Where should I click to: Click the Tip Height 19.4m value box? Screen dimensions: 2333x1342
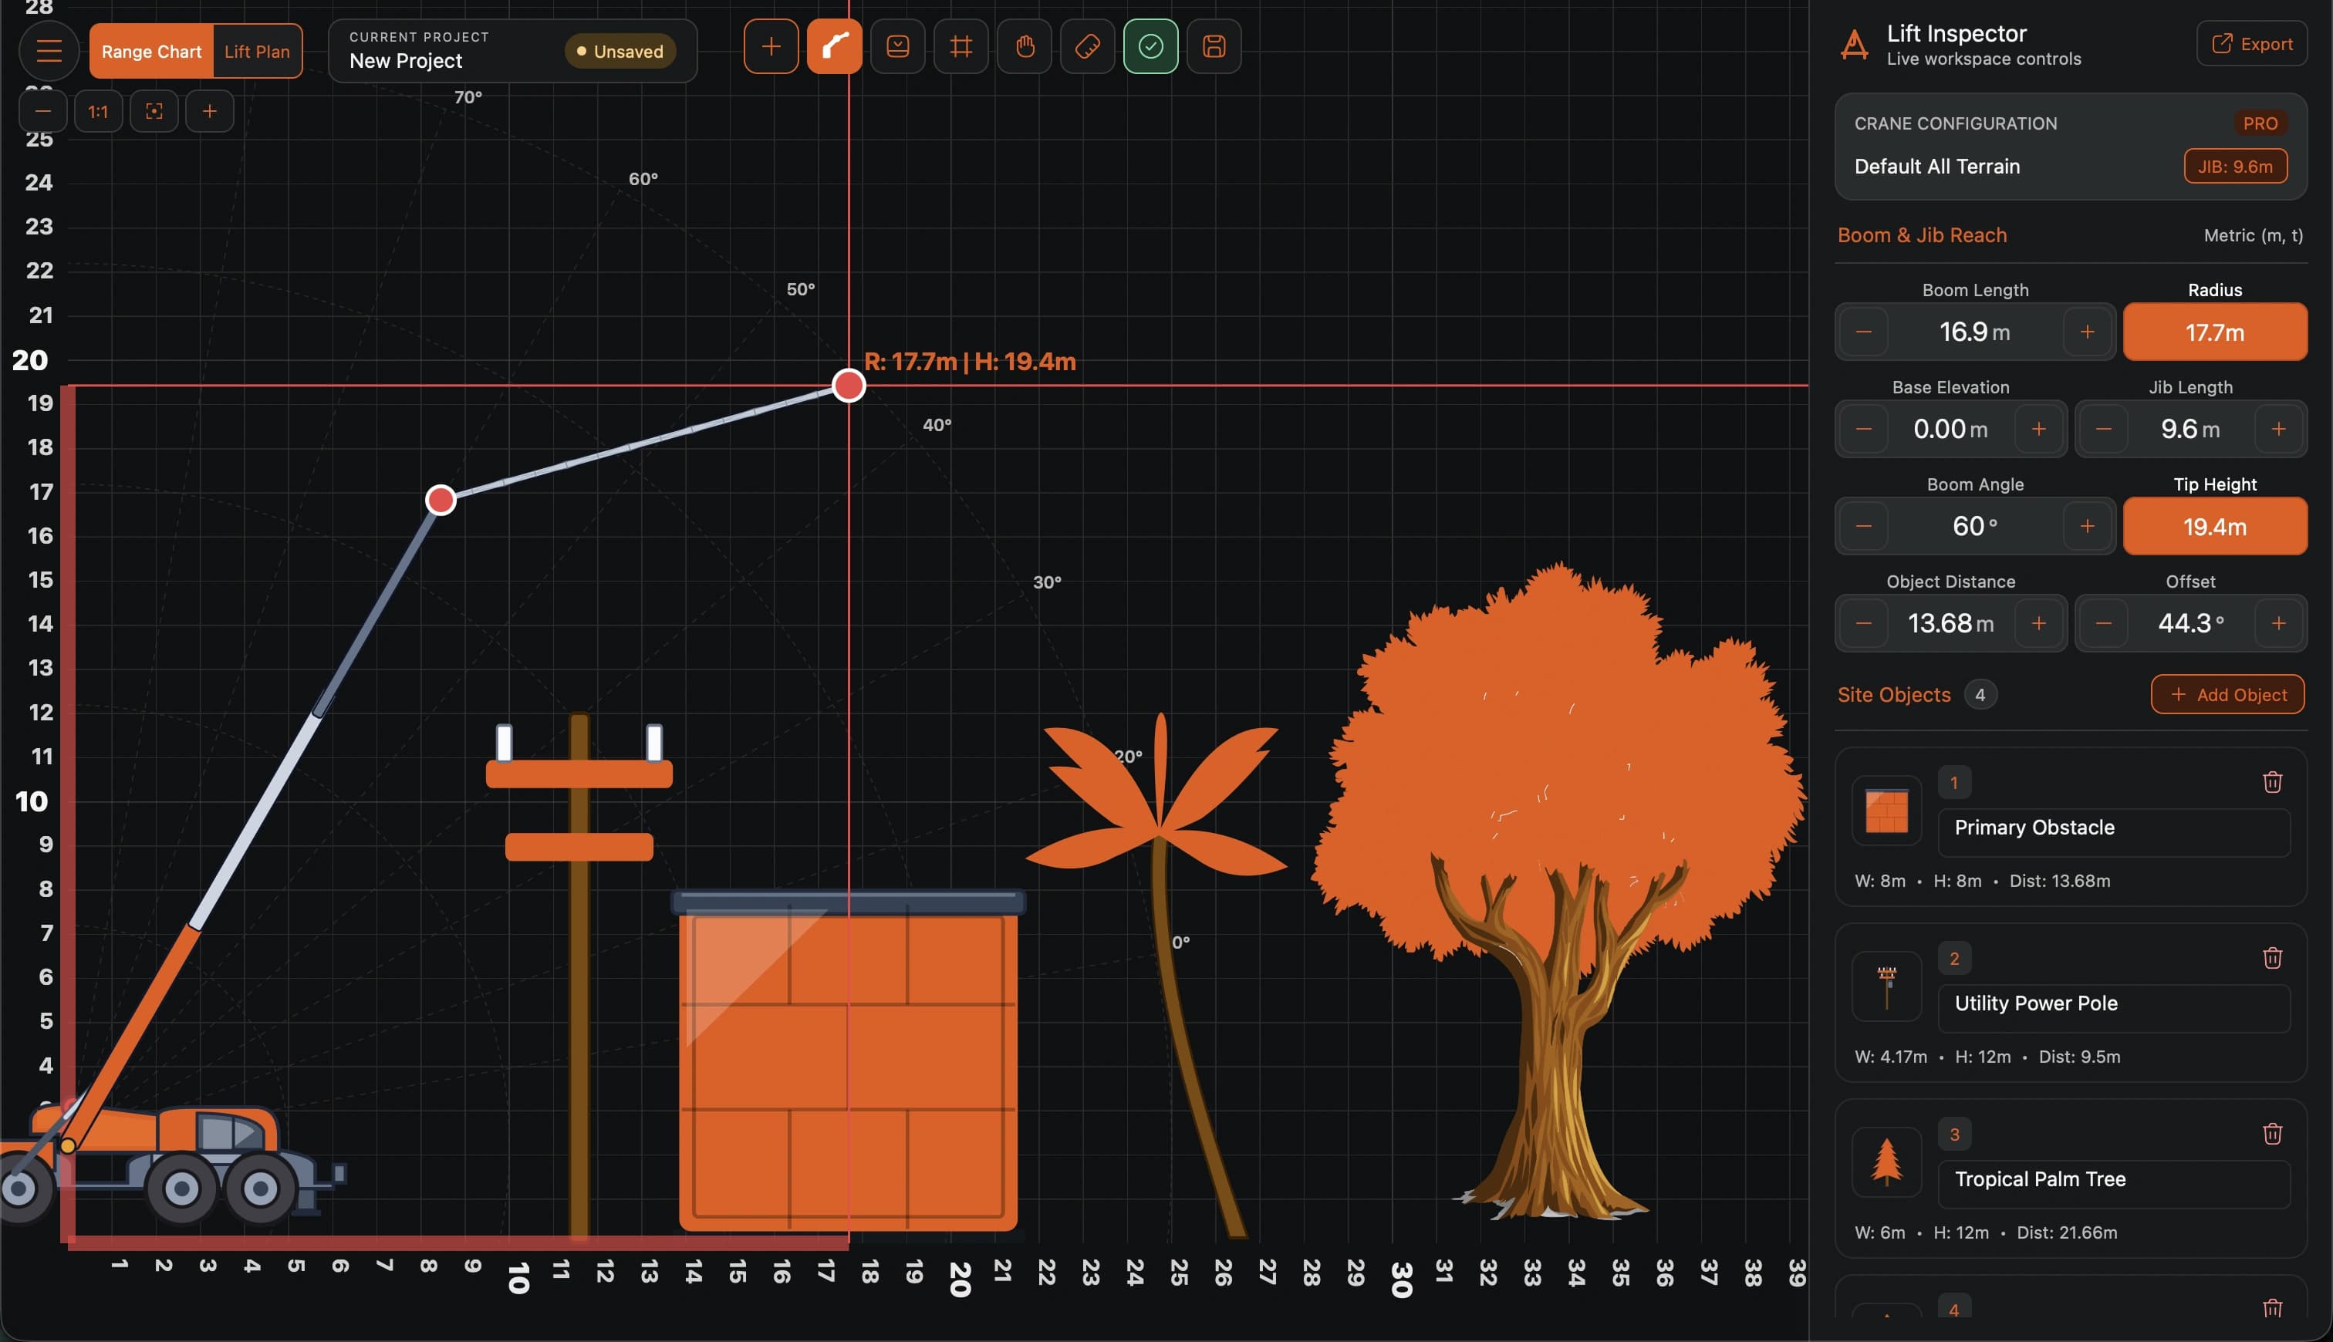pyautogui.click(x=2215, y=526)
